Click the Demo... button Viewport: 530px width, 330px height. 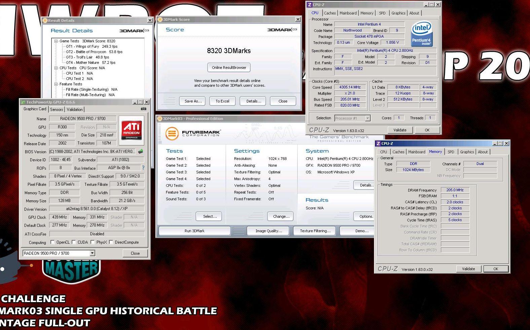[357, 231]
